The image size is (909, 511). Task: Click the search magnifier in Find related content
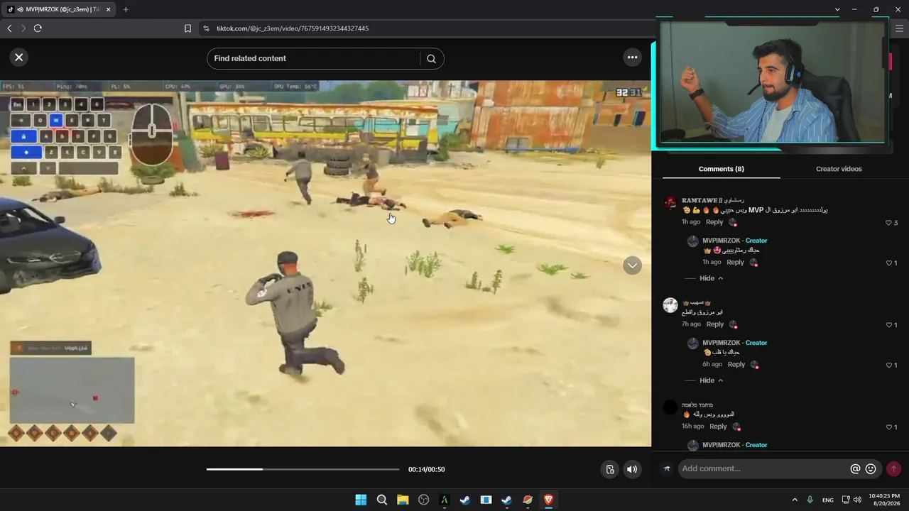coord(431,59)
